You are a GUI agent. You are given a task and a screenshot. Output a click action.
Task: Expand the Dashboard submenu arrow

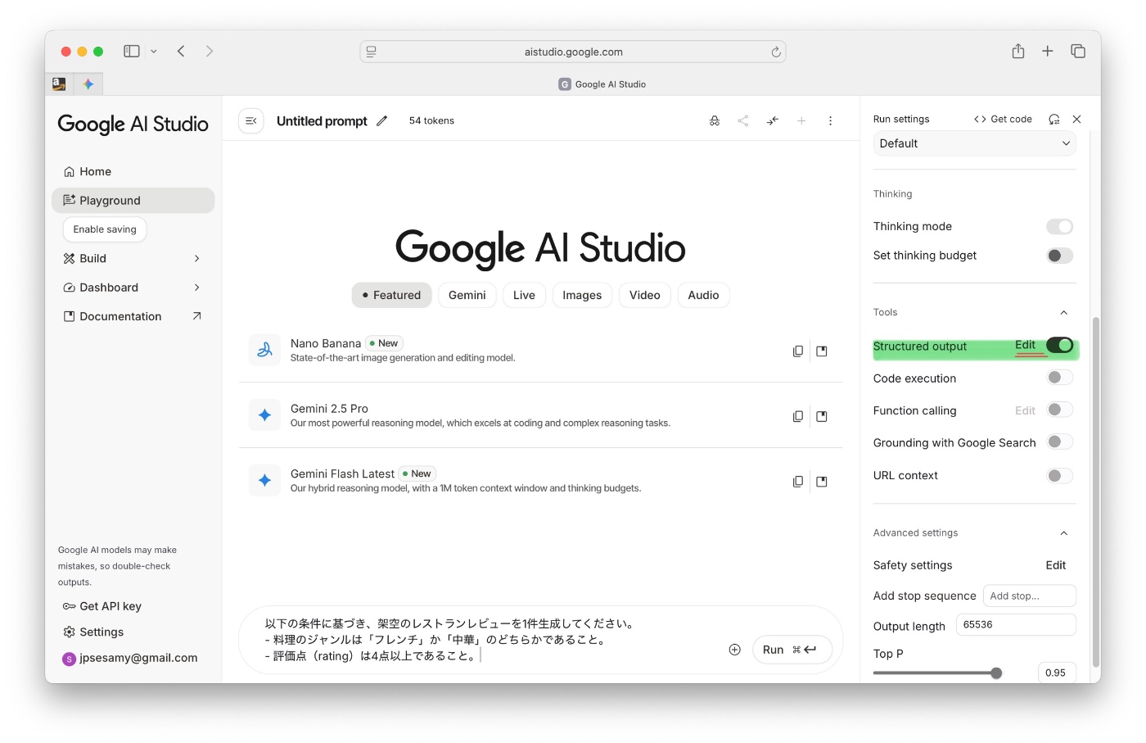[x=196, y=288]
